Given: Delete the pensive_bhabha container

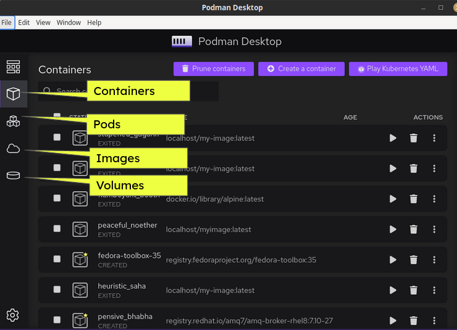Looking at the screenshot, I should tap(414, 321).
